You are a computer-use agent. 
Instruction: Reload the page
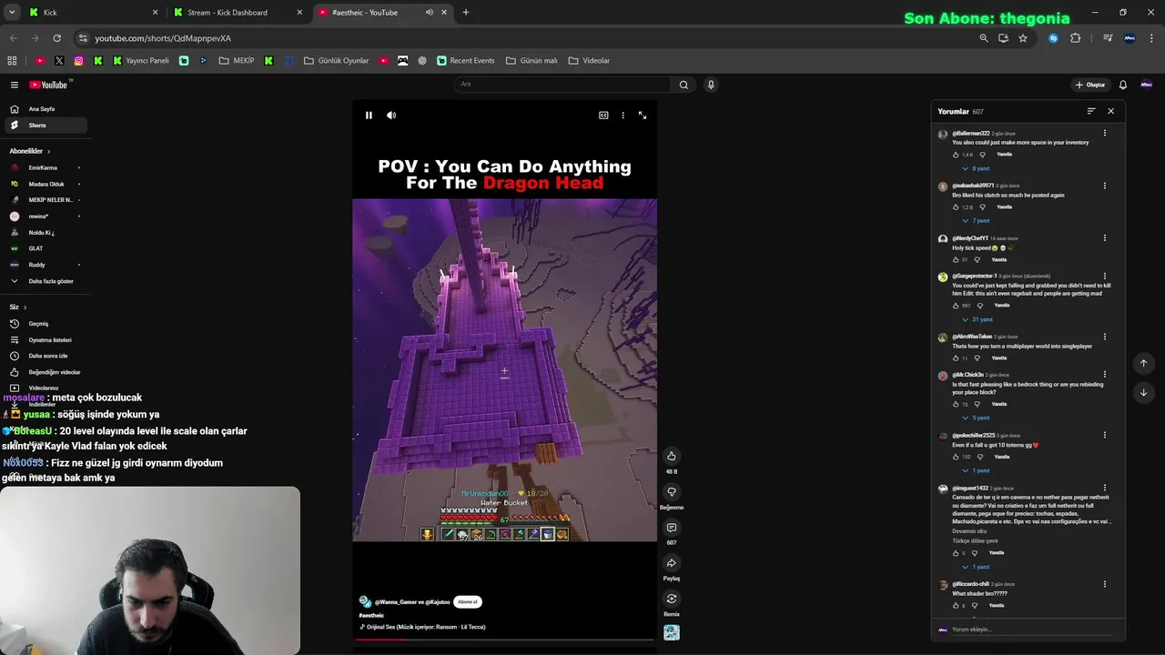pyautogui.click(x=56, y=38)
